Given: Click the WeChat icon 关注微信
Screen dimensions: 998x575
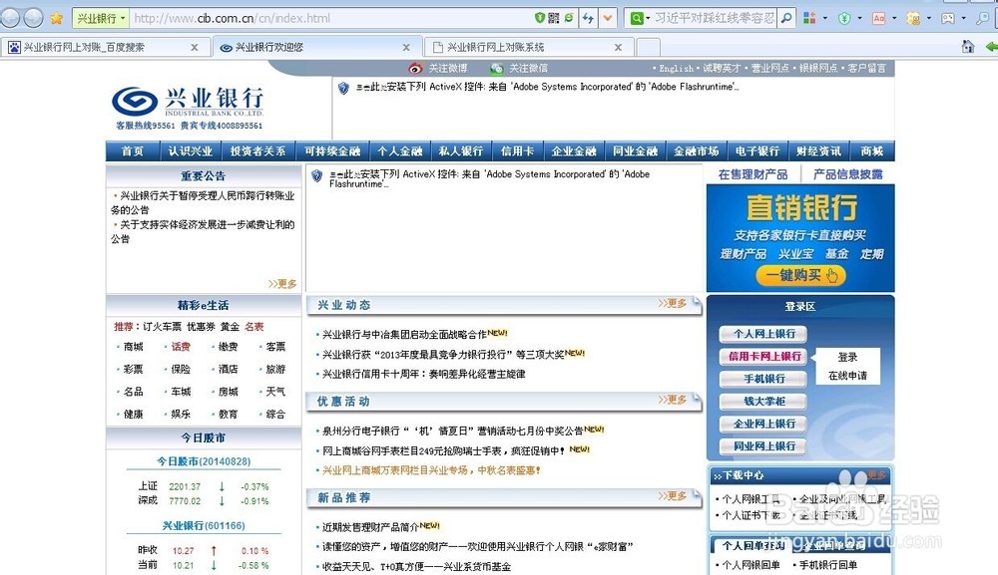Looking at the screenshot, I should tap(496, 68).
